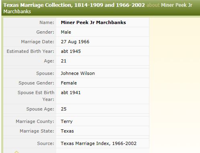Viewport: 200px width, 153px height.
Task: Click the Marriage County value Terry
Action: [x=67, y=121]
